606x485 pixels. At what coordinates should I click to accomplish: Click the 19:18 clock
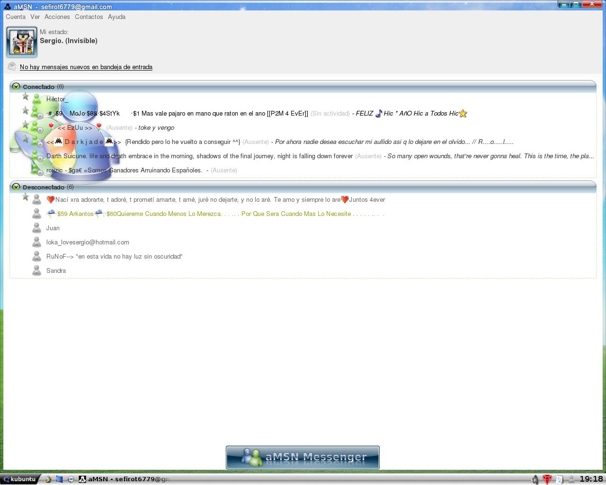point(591,479)
